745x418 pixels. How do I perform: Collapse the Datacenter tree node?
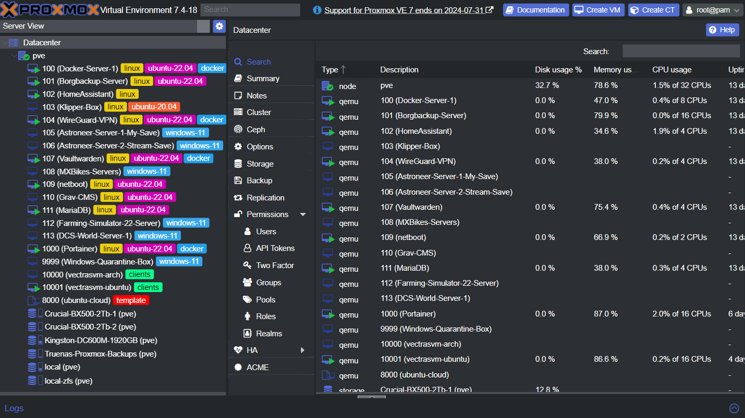pyautogui.click(x=5, y=43)
